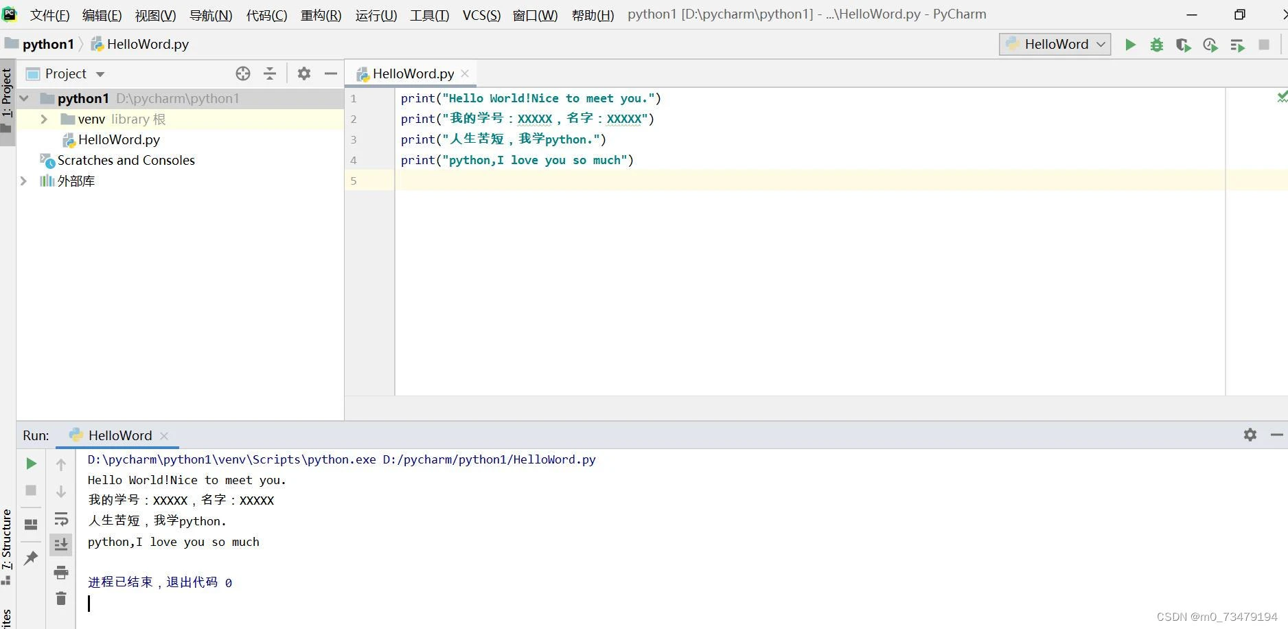Select the venv library folder row
1288x629 pixels.
click(x=180, y=119)
